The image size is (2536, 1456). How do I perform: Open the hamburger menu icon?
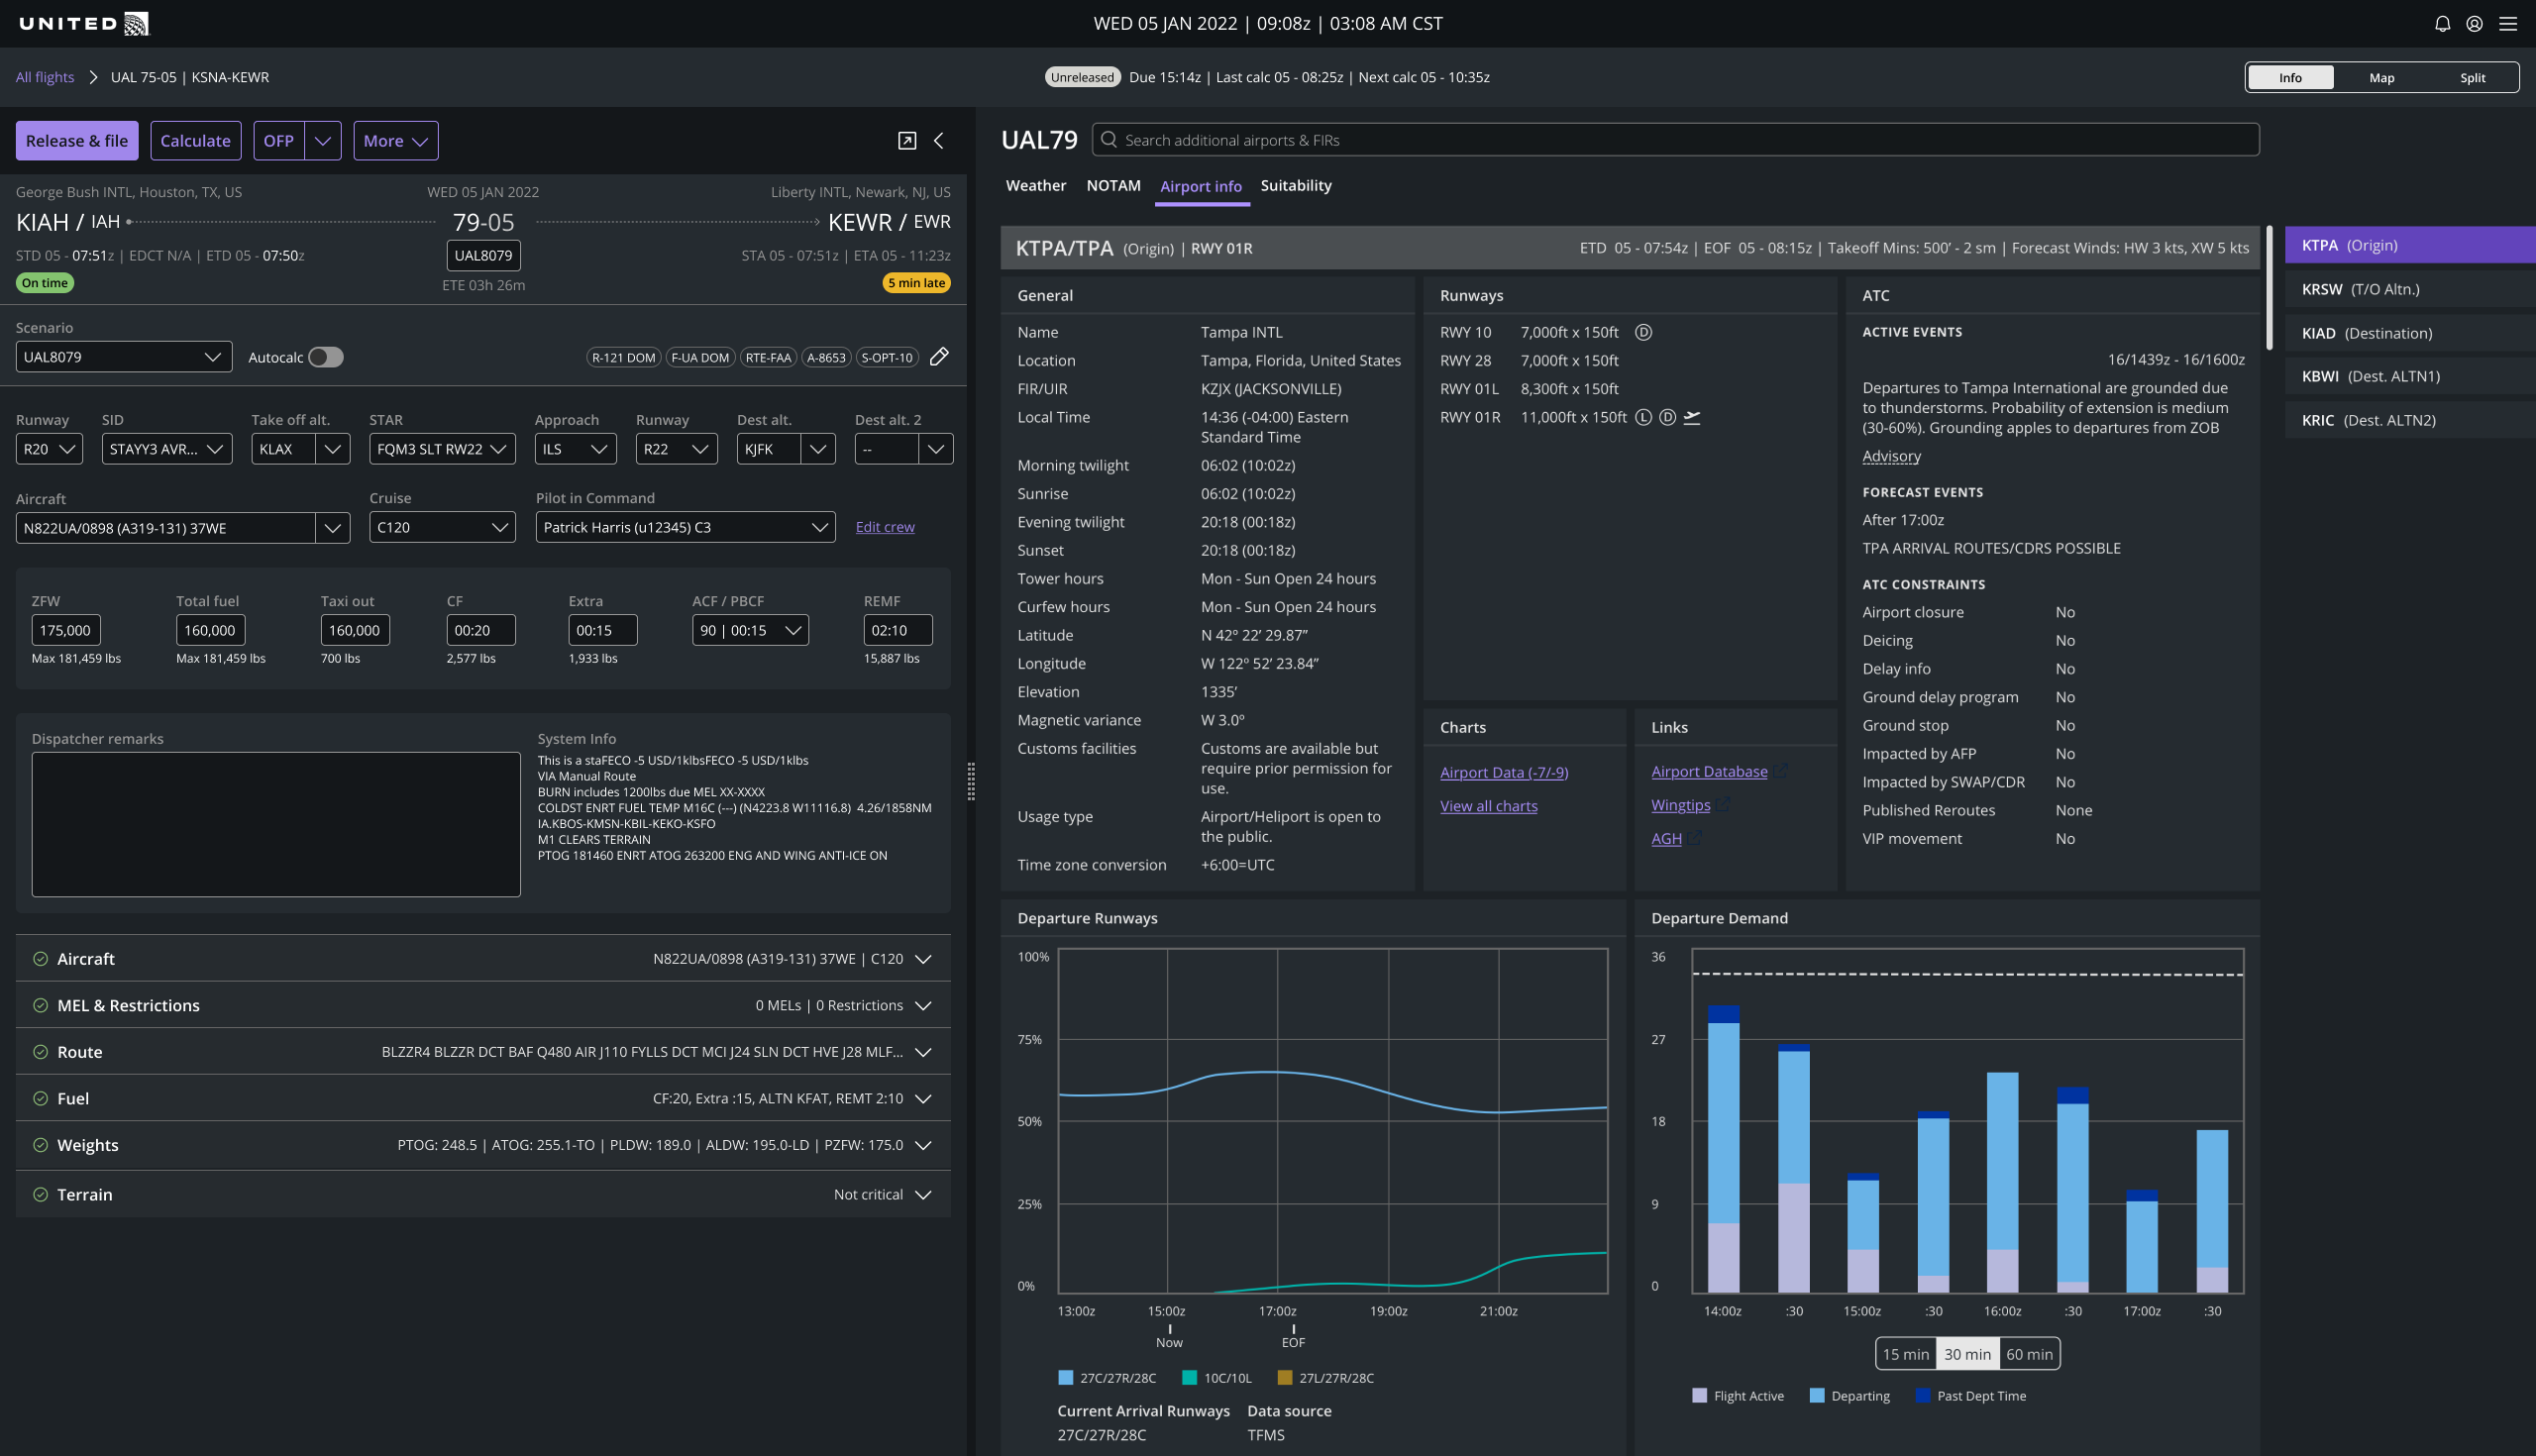(2508, 24)
